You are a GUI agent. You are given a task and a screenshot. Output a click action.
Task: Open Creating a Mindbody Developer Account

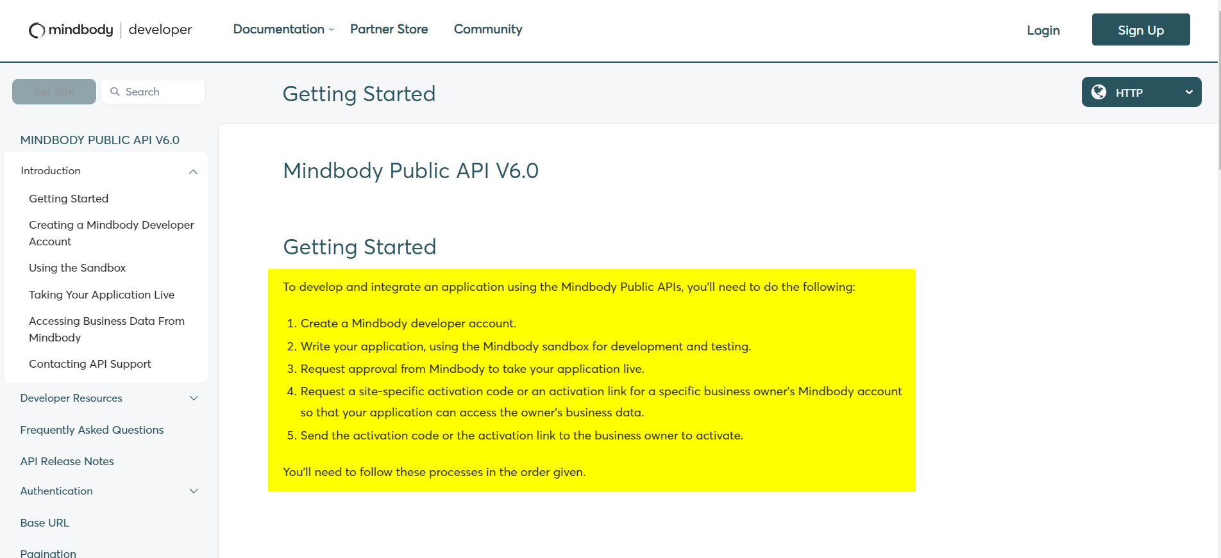coord(112,233)
